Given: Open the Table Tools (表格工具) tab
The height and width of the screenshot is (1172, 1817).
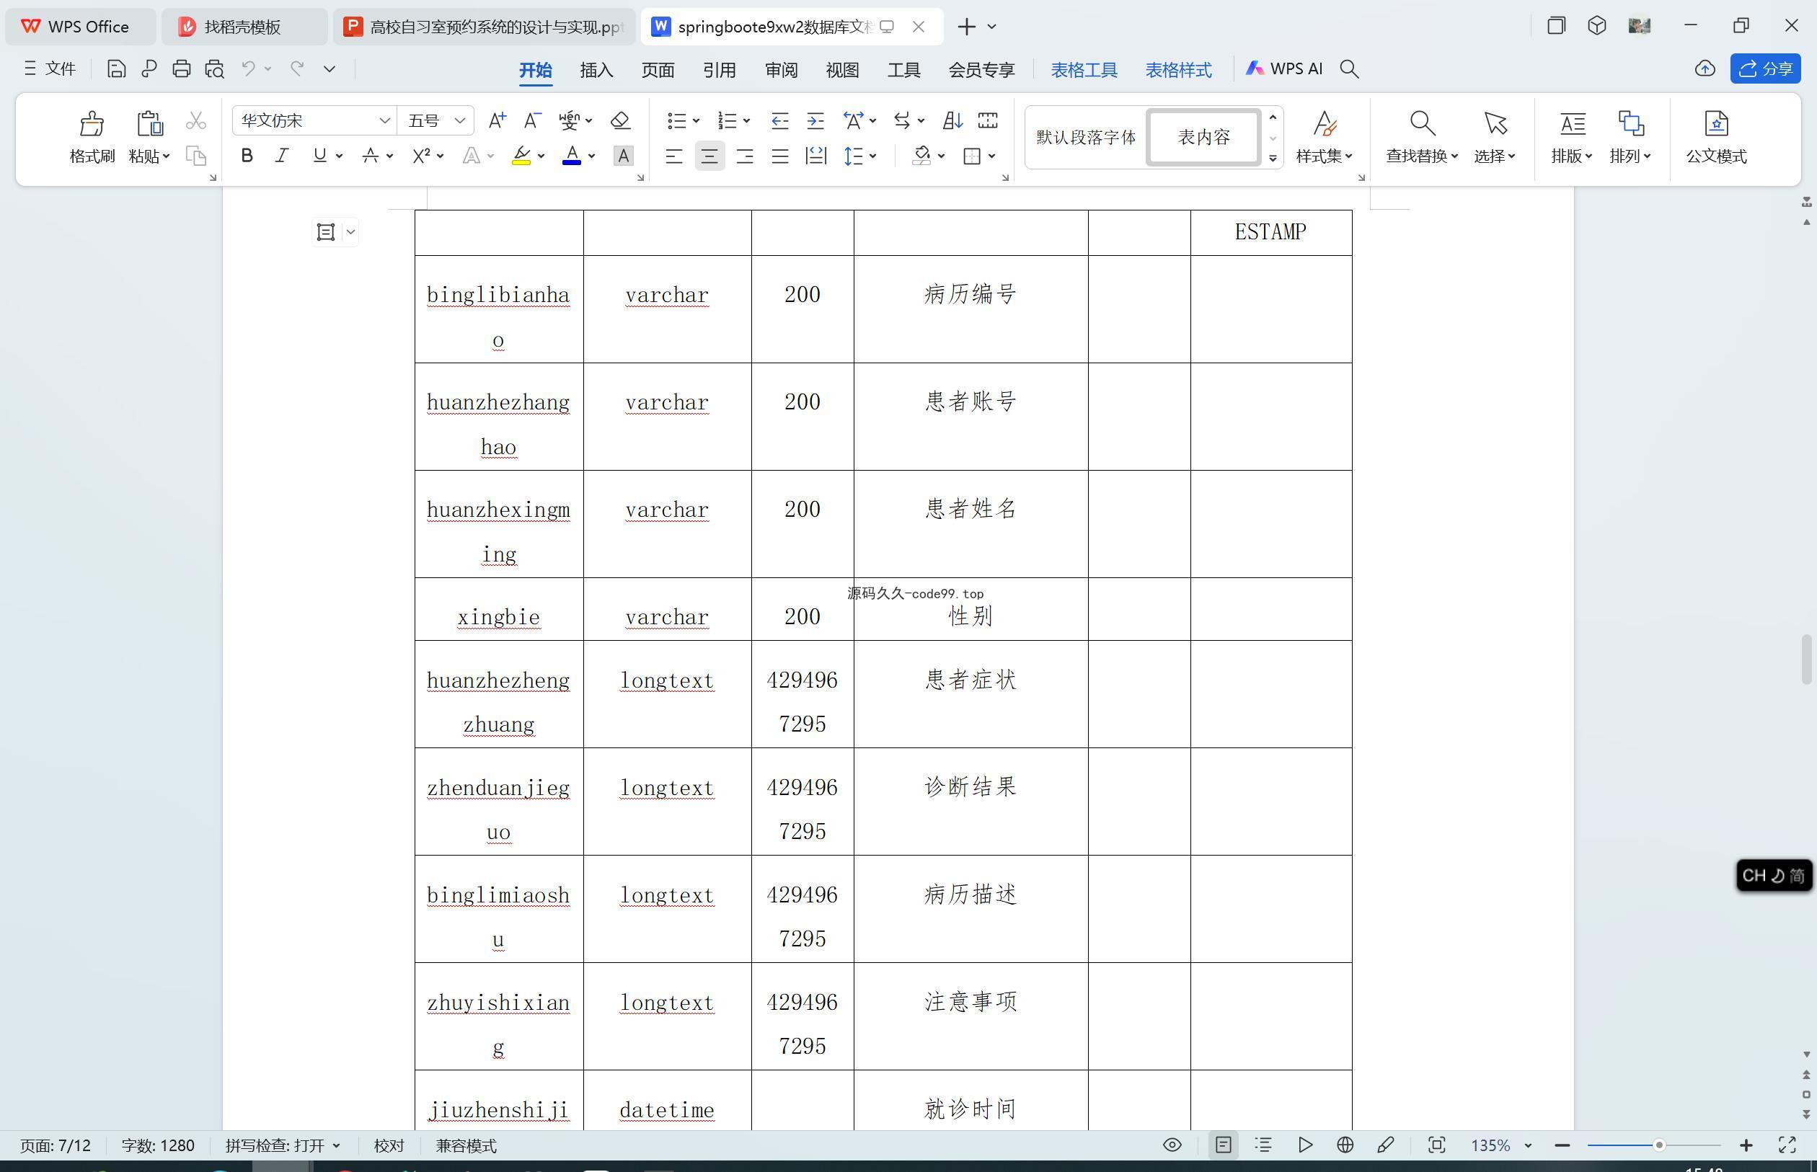Looking at the screenshot, I should point(1084,70).
